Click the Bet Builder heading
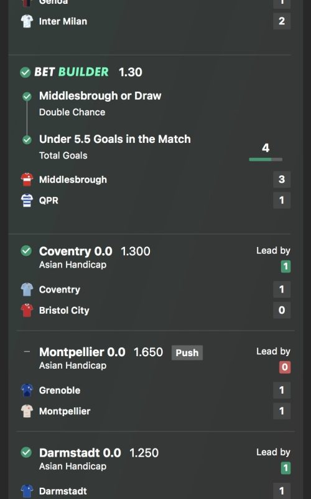The image size is (311, 499). 72,72
